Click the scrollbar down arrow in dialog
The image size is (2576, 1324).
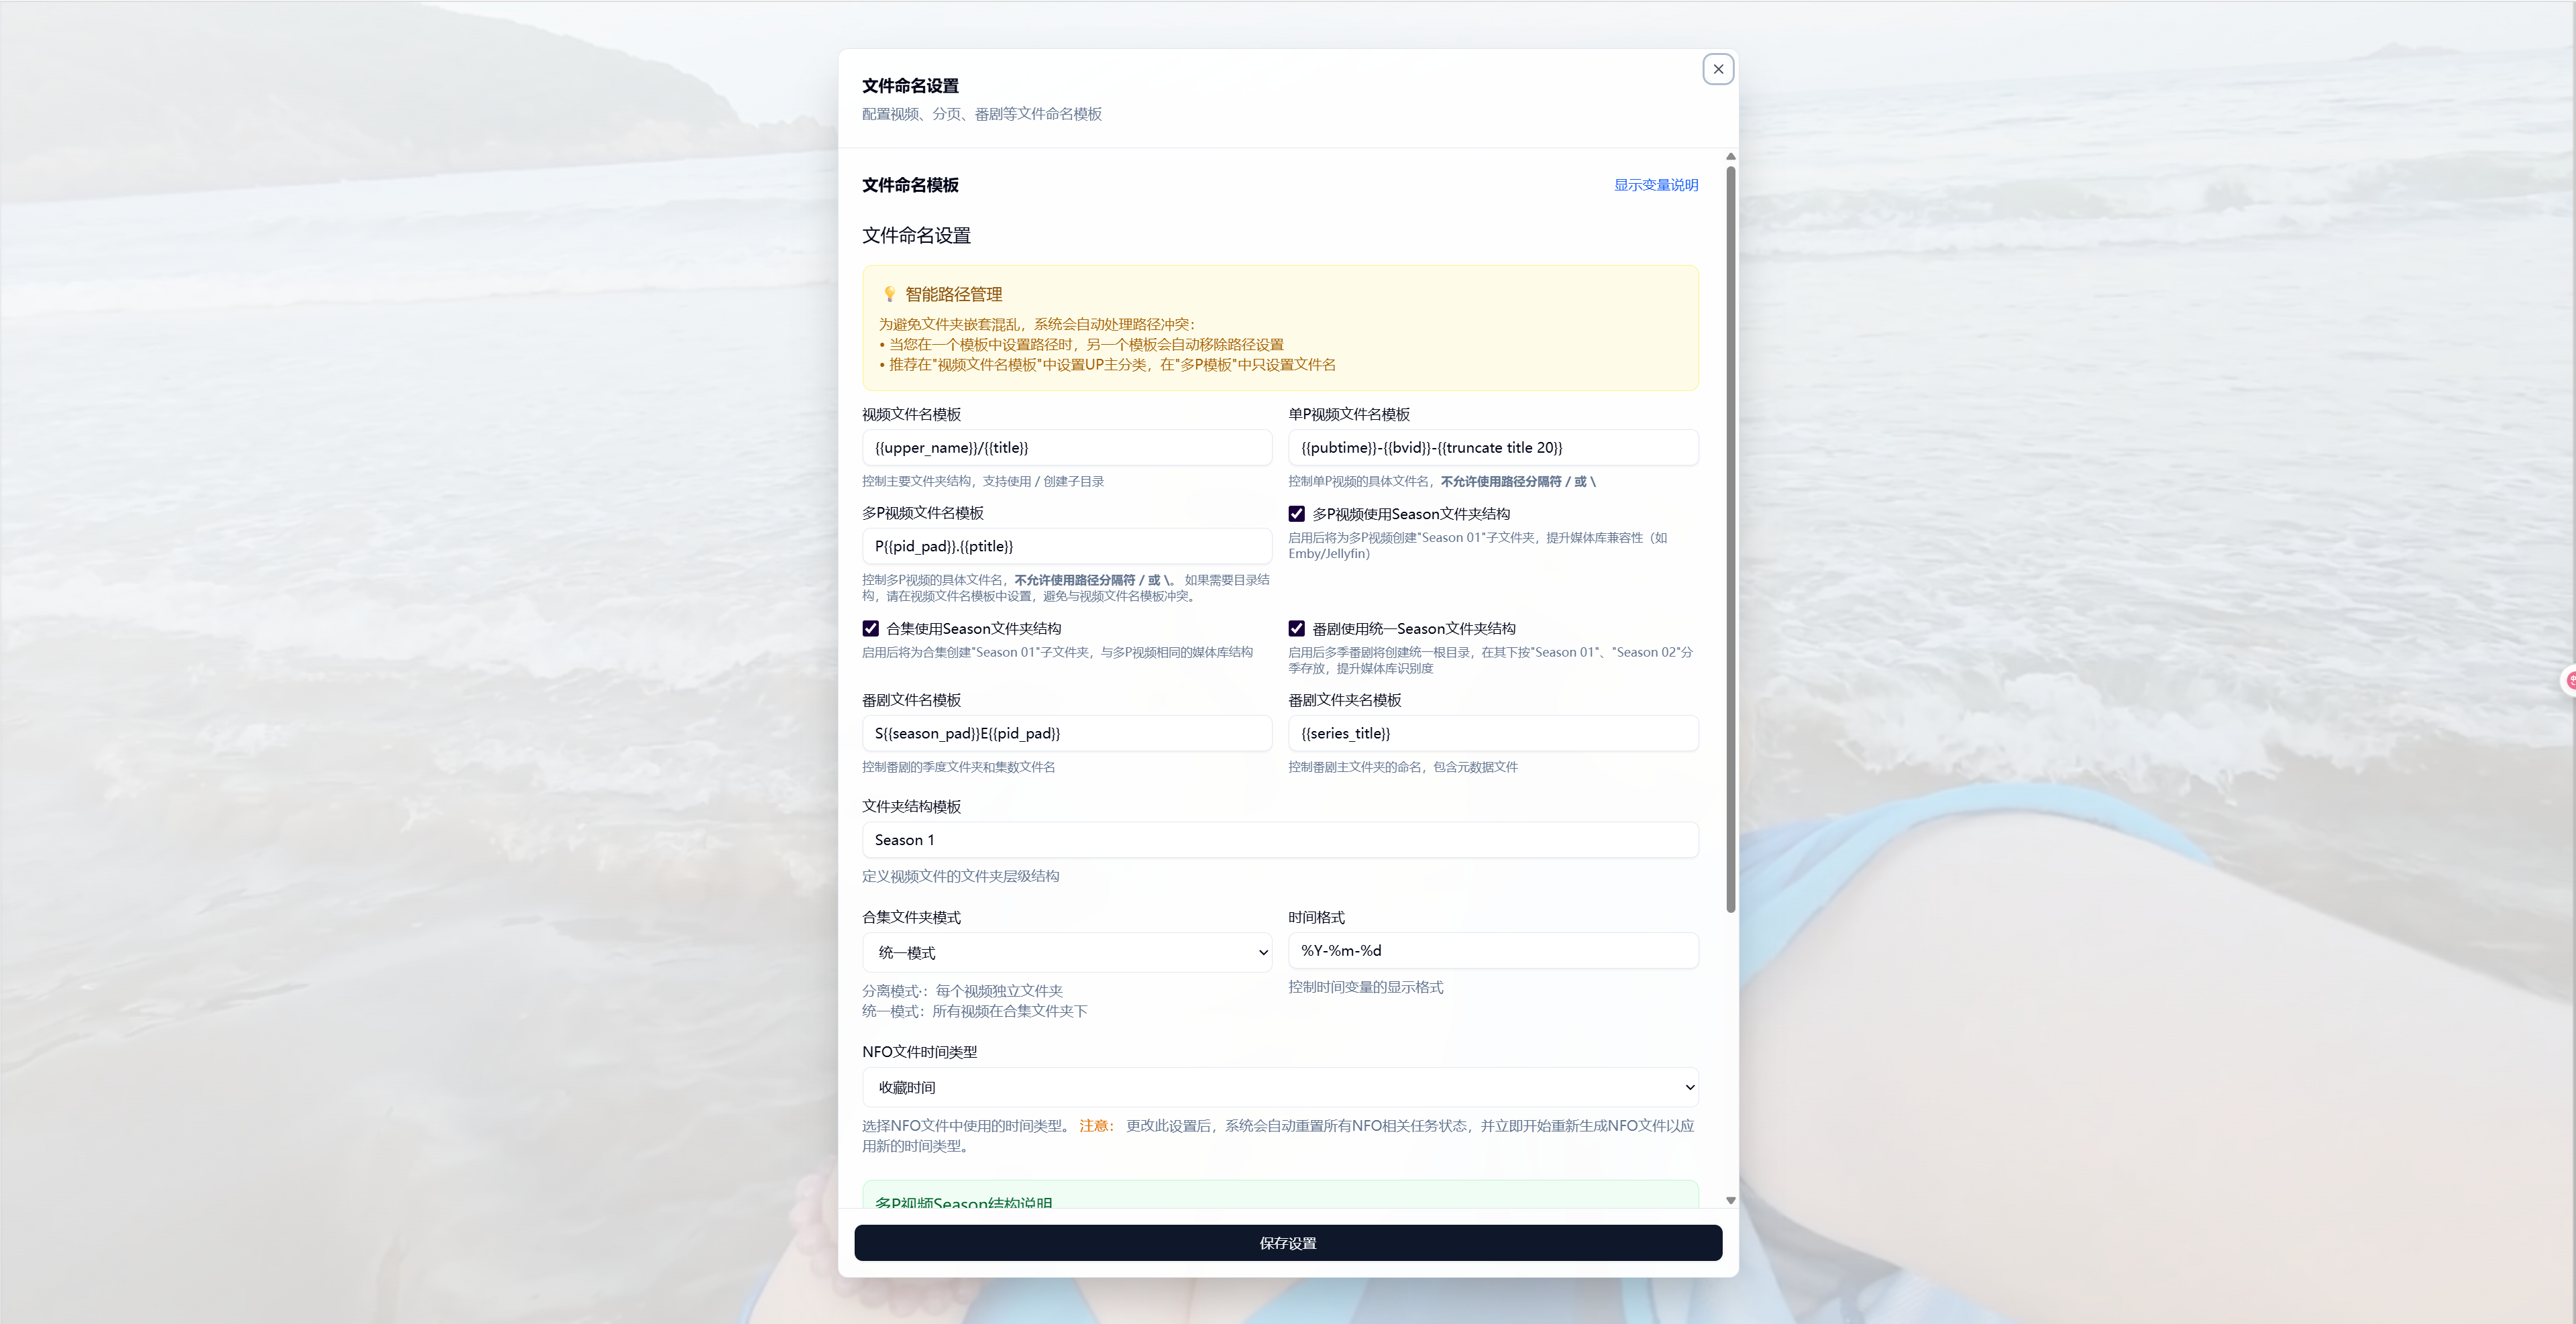click(1730, 1200)
